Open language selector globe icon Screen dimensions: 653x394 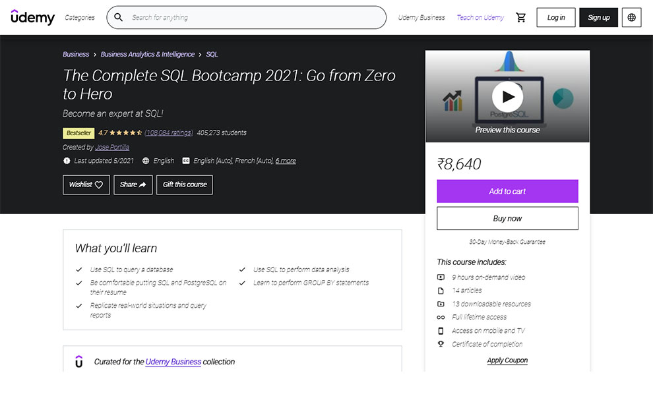tap(632, 18)
